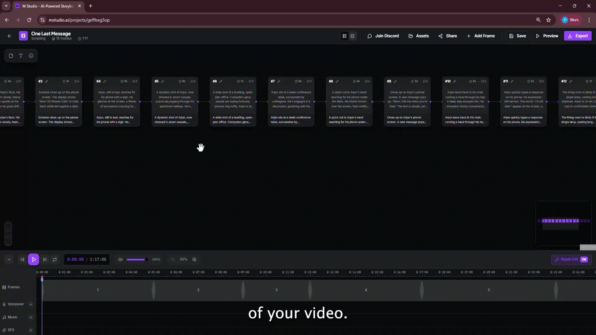
Task: Add a voiceover track with the plus icon
Action: point(31,304)
